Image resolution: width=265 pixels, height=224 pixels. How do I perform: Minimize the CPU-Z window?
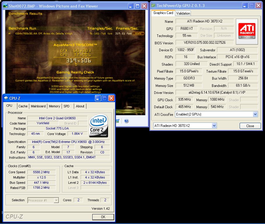coord(98,98)
